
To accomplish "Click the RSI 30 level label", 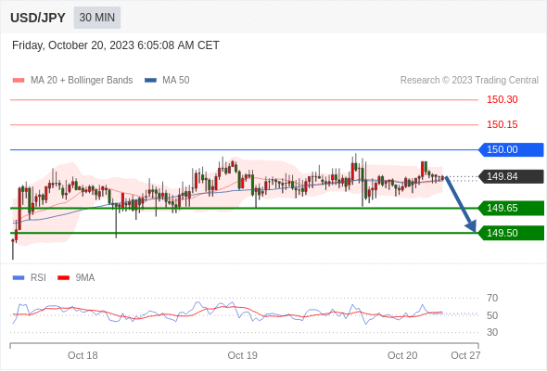I will (492, 332).
